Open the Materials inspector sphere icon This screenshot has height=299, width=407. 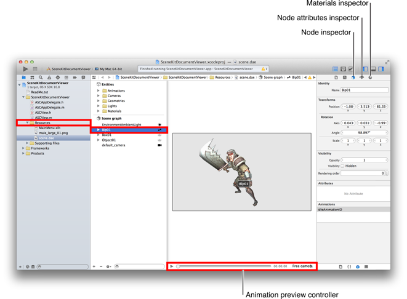click(370, 78)
